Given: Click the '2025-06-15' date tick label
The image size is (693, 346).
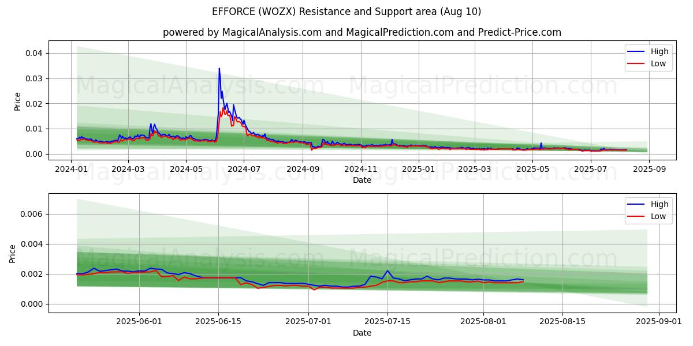Looking at the screenshot, I should [218, 321].
